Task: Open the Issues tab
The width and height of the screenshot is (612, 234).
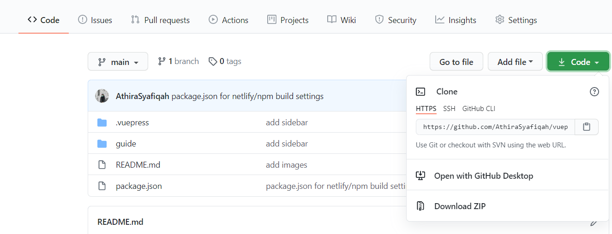Action: click(95, 20)
